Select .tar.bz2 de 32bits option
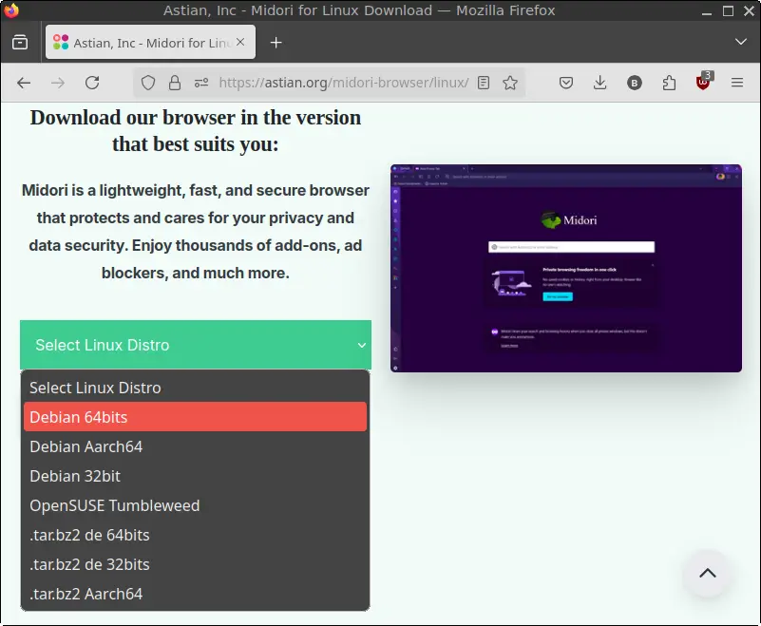 [195, 564]
